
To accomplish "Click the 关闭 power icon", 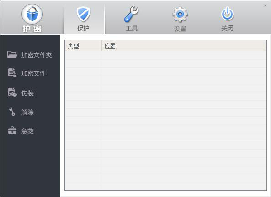I will [x=227, y=14].
